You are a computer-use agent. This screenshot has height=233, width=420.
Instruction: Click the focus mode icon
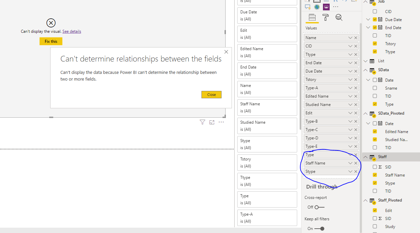(212, 122)
